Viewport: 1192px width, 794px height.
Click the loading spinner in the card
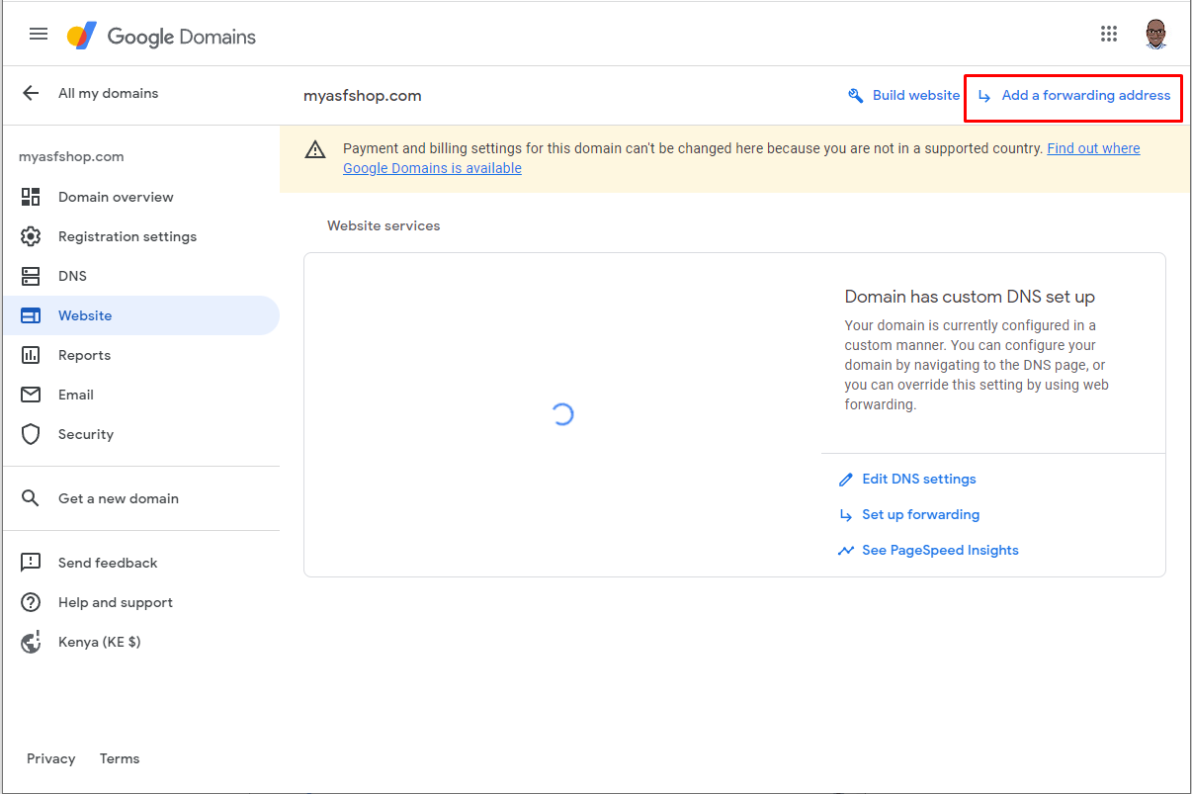coord(562,414)
